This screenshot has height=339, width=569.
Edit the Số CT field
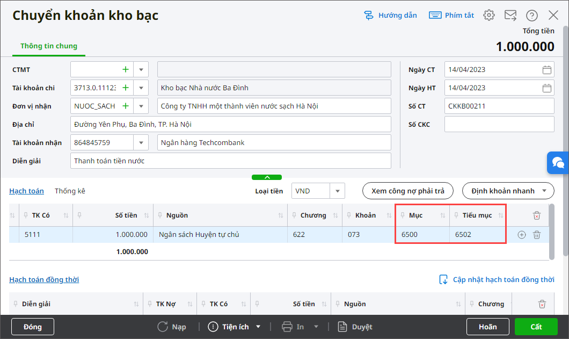click(499, 106)
